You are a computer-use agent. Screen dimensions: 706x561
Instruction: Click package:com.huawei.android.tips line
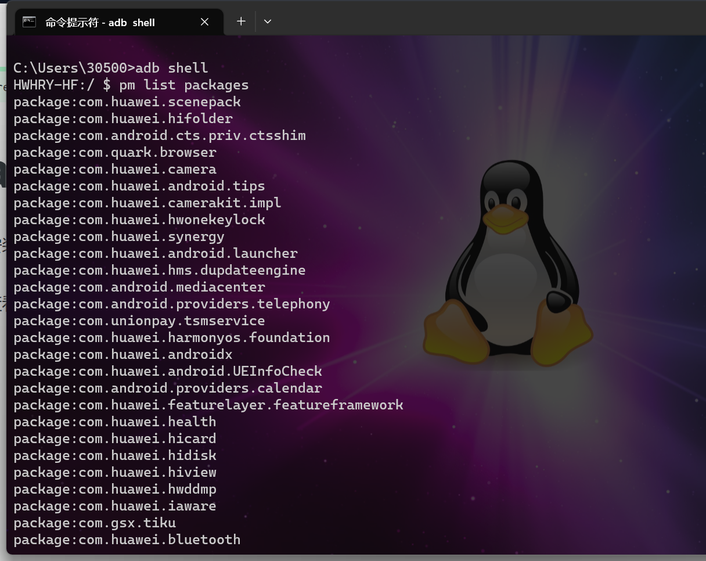(x=139, y=186)
